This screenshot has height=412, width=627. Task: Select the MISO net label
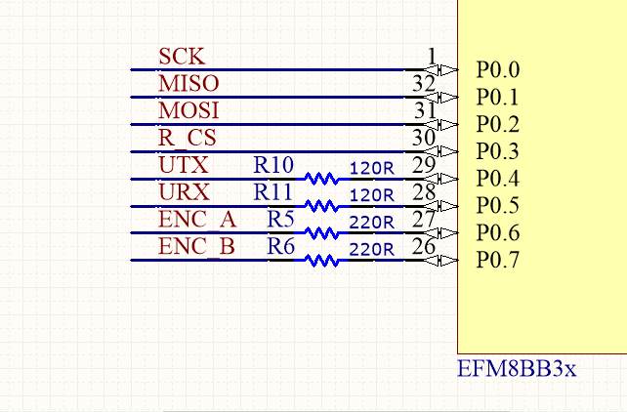(188, 84)
